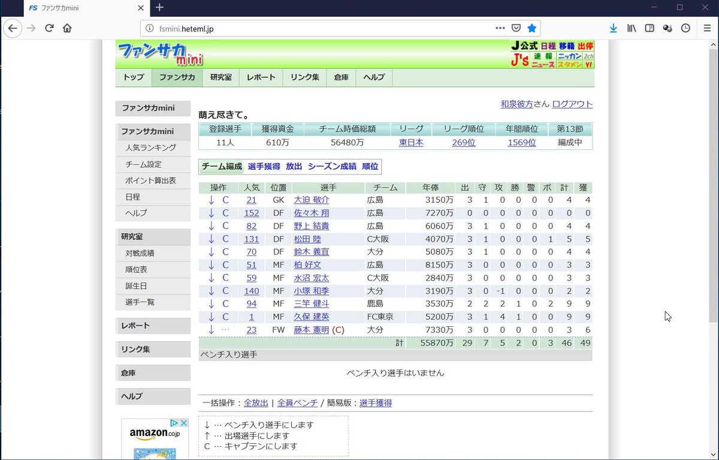Open page actions three-dot menu
The height and width of the screenshot is (460, 719).
tap(500, 28)
